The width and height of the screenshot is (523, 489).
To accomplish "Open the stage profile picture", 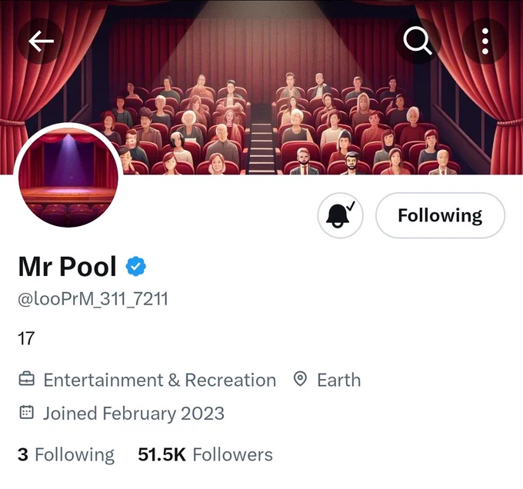I will click(x=68, y=177).
